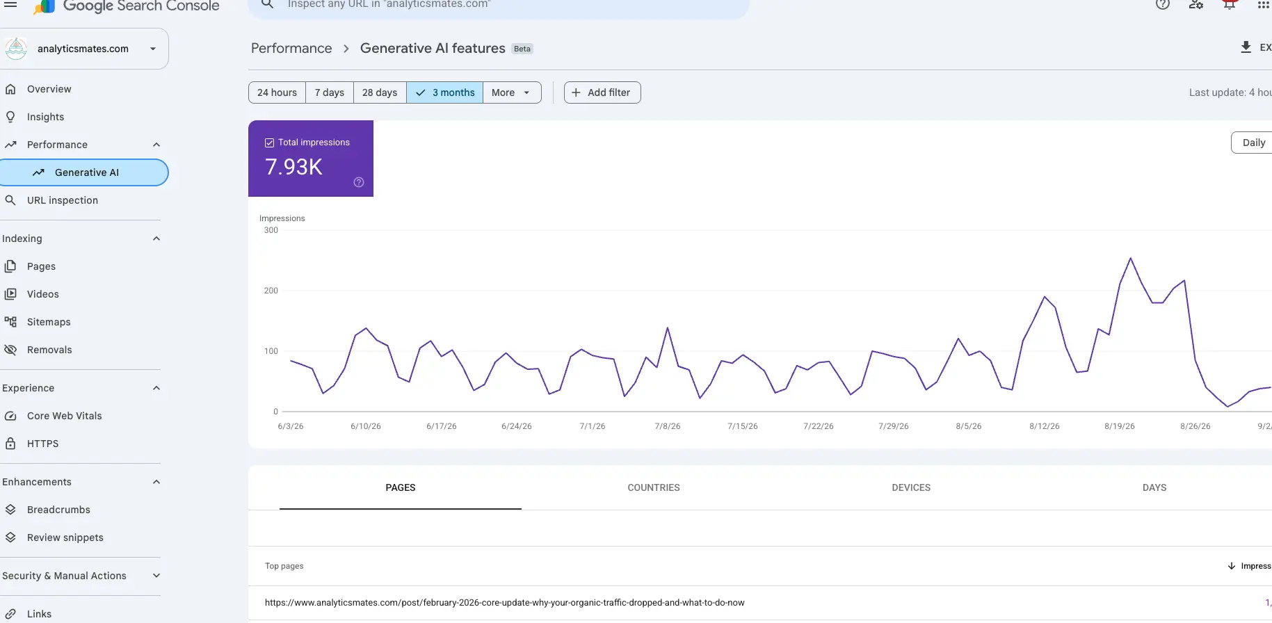Open users and settings icon
1272x623 pixels.
1196,4
